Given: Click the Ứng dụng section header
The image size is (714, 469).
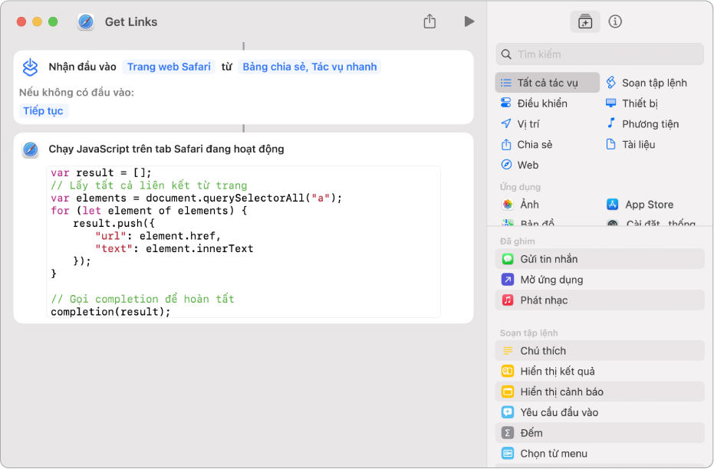Looking at the screenshot, I should pos(520,187).
